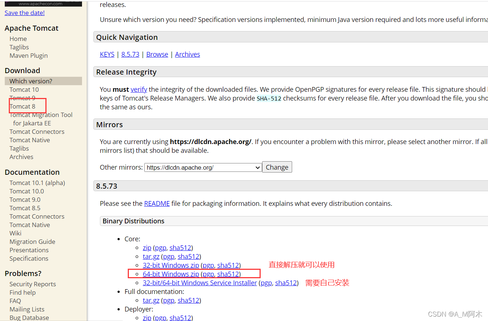Open sha512 for Full documentation tar.gz
Screen dimensions: 488x321
pos(188,301)
